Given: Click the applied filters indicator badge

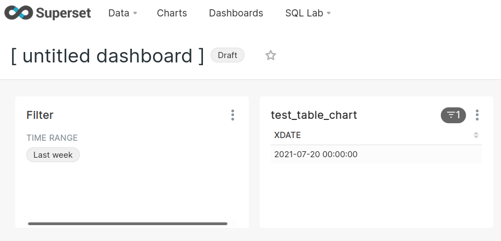Looking at the screenshot, I should tap(453, 115).
